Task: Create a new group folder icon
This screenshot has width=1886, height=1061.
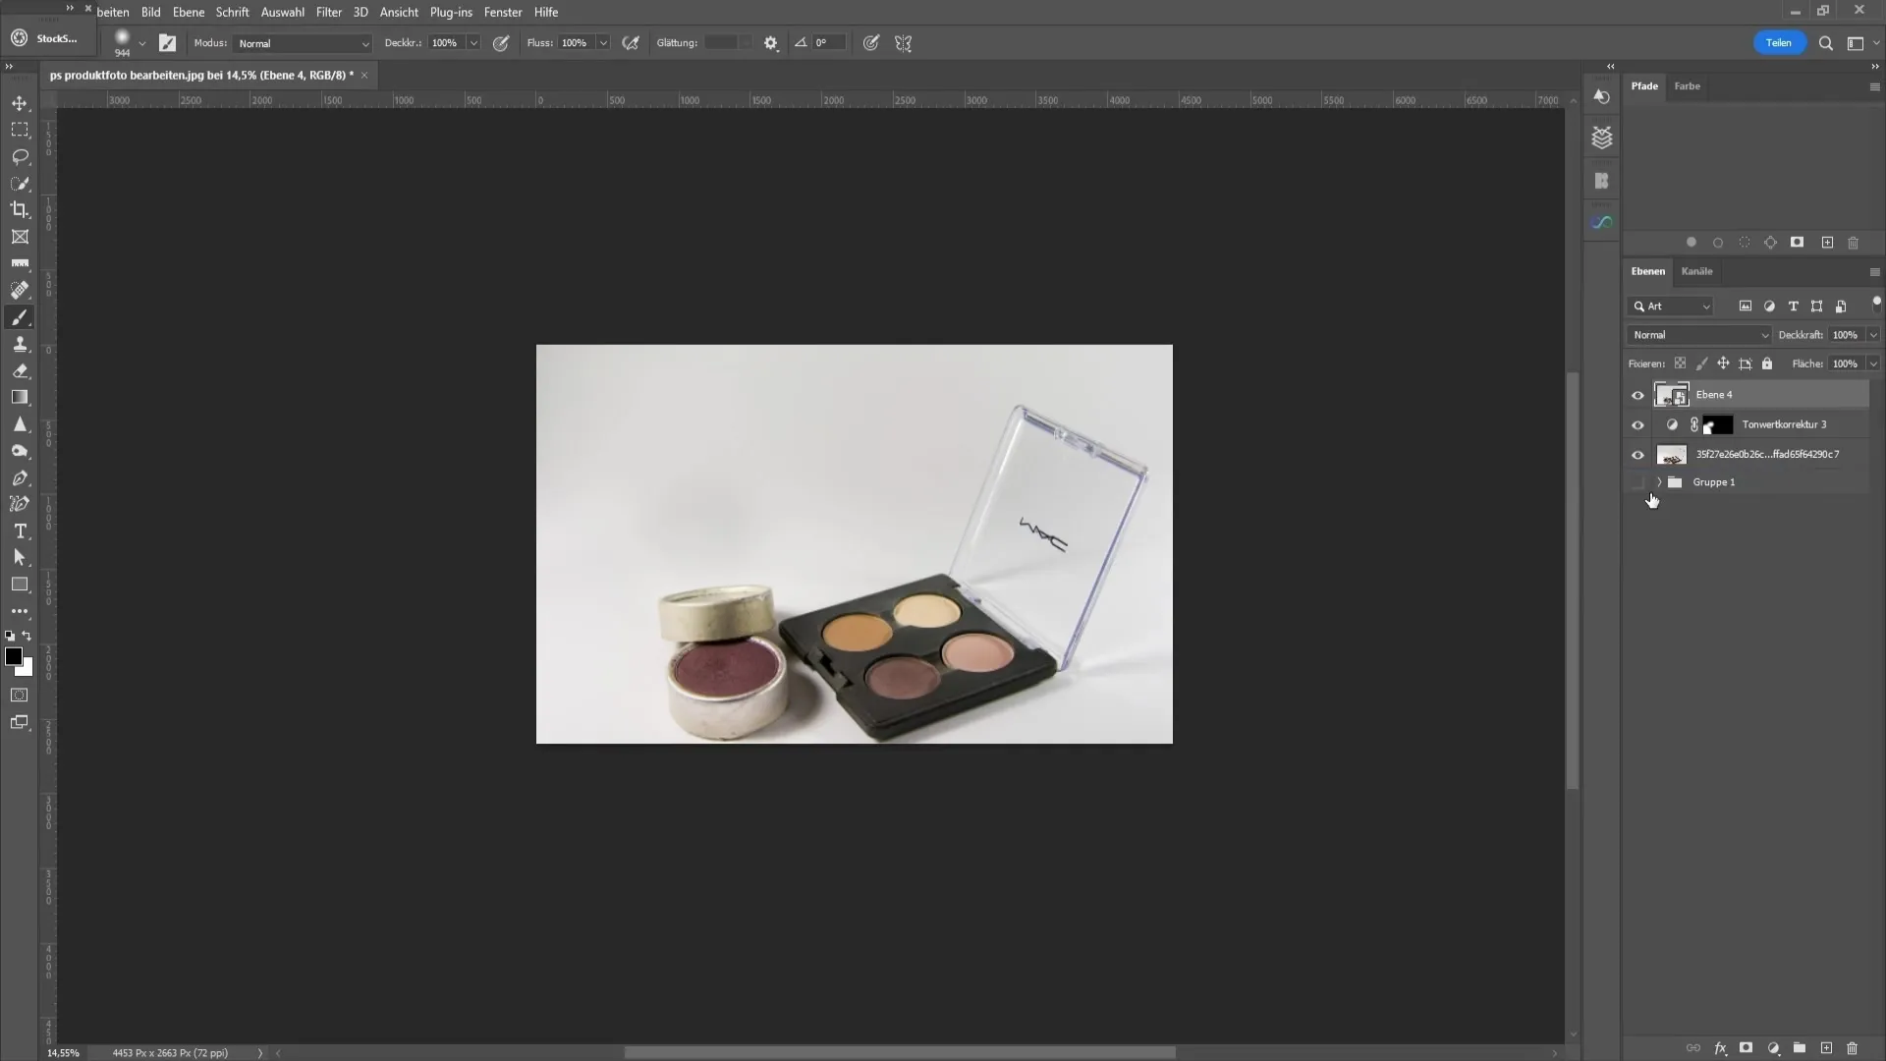Action: (x=1800, y=1048)
